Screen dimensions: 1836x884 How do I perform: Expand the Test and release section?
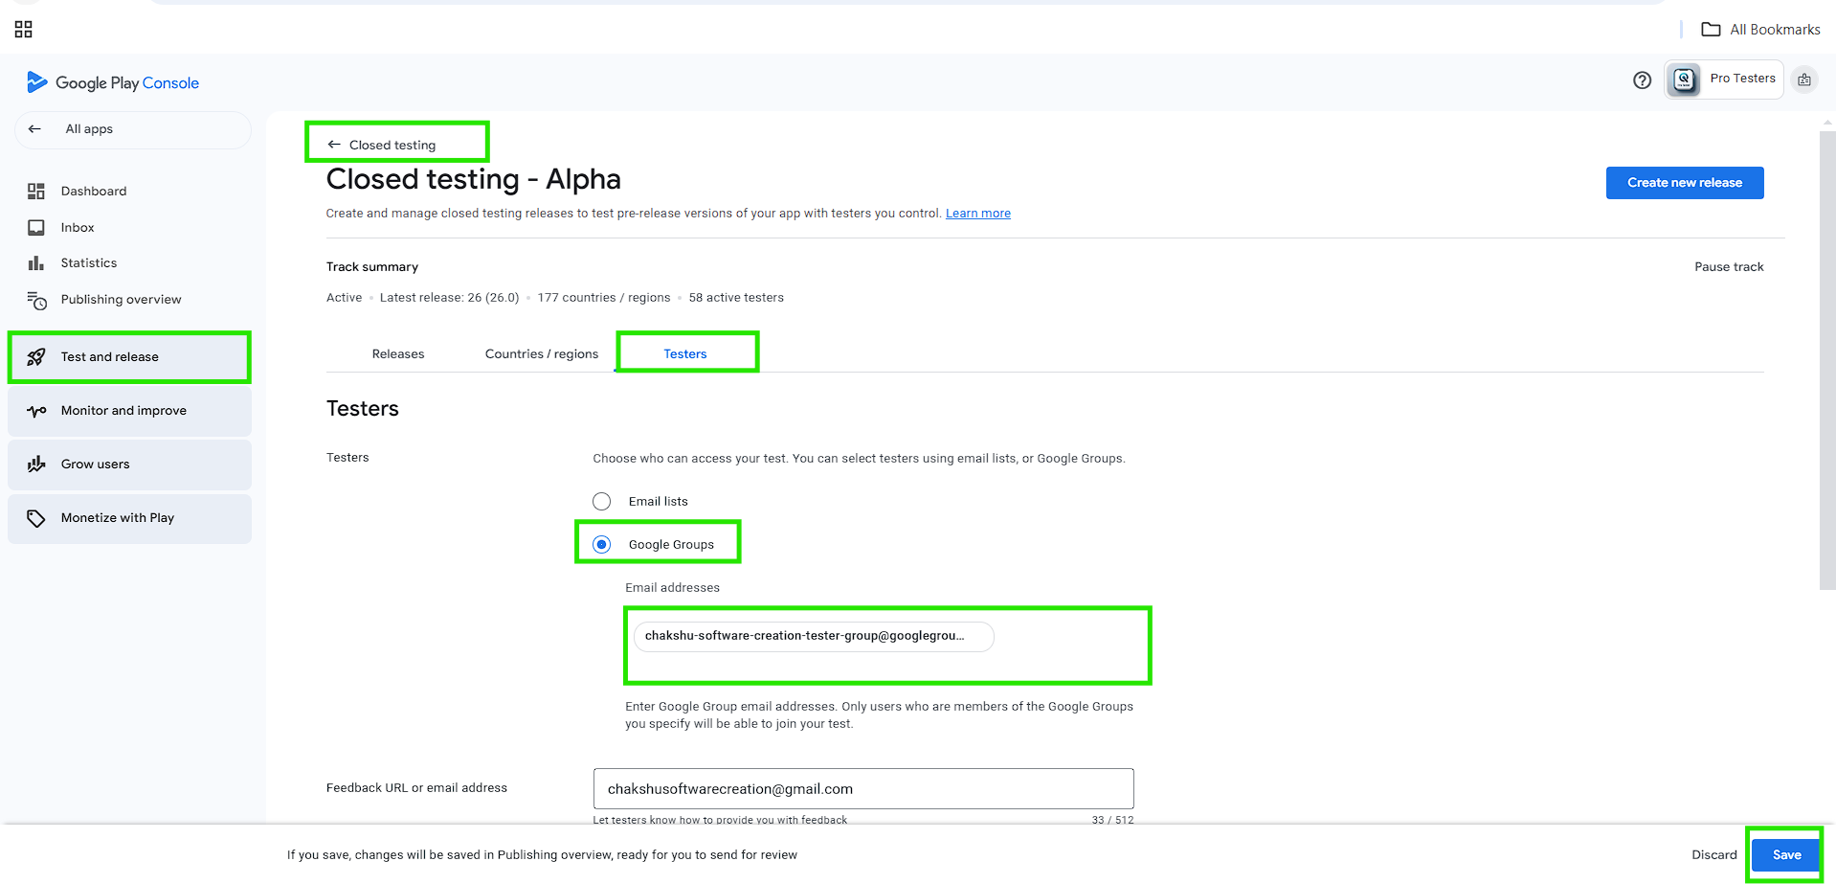coord(129,357)
